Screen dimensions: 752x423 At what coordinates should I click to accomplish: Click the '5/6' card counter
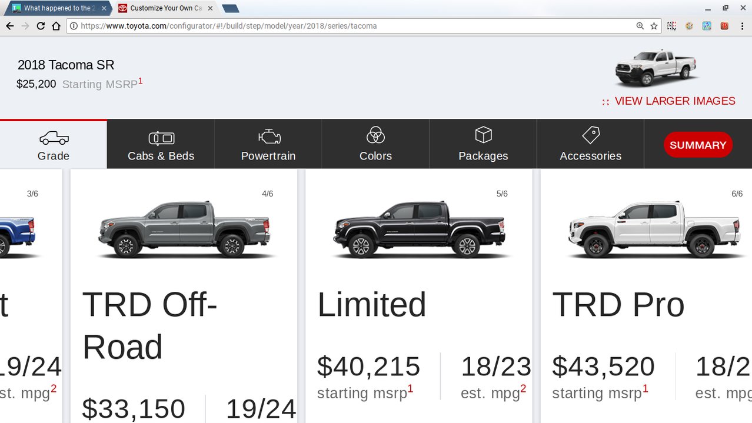tap(502, 194)
